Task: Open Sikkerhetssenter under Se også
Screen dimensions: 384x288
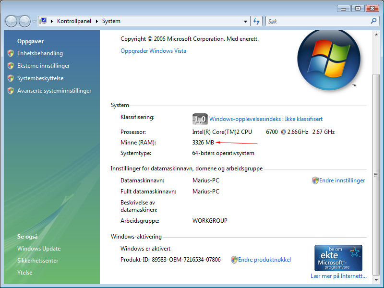Action: (38, 261)
